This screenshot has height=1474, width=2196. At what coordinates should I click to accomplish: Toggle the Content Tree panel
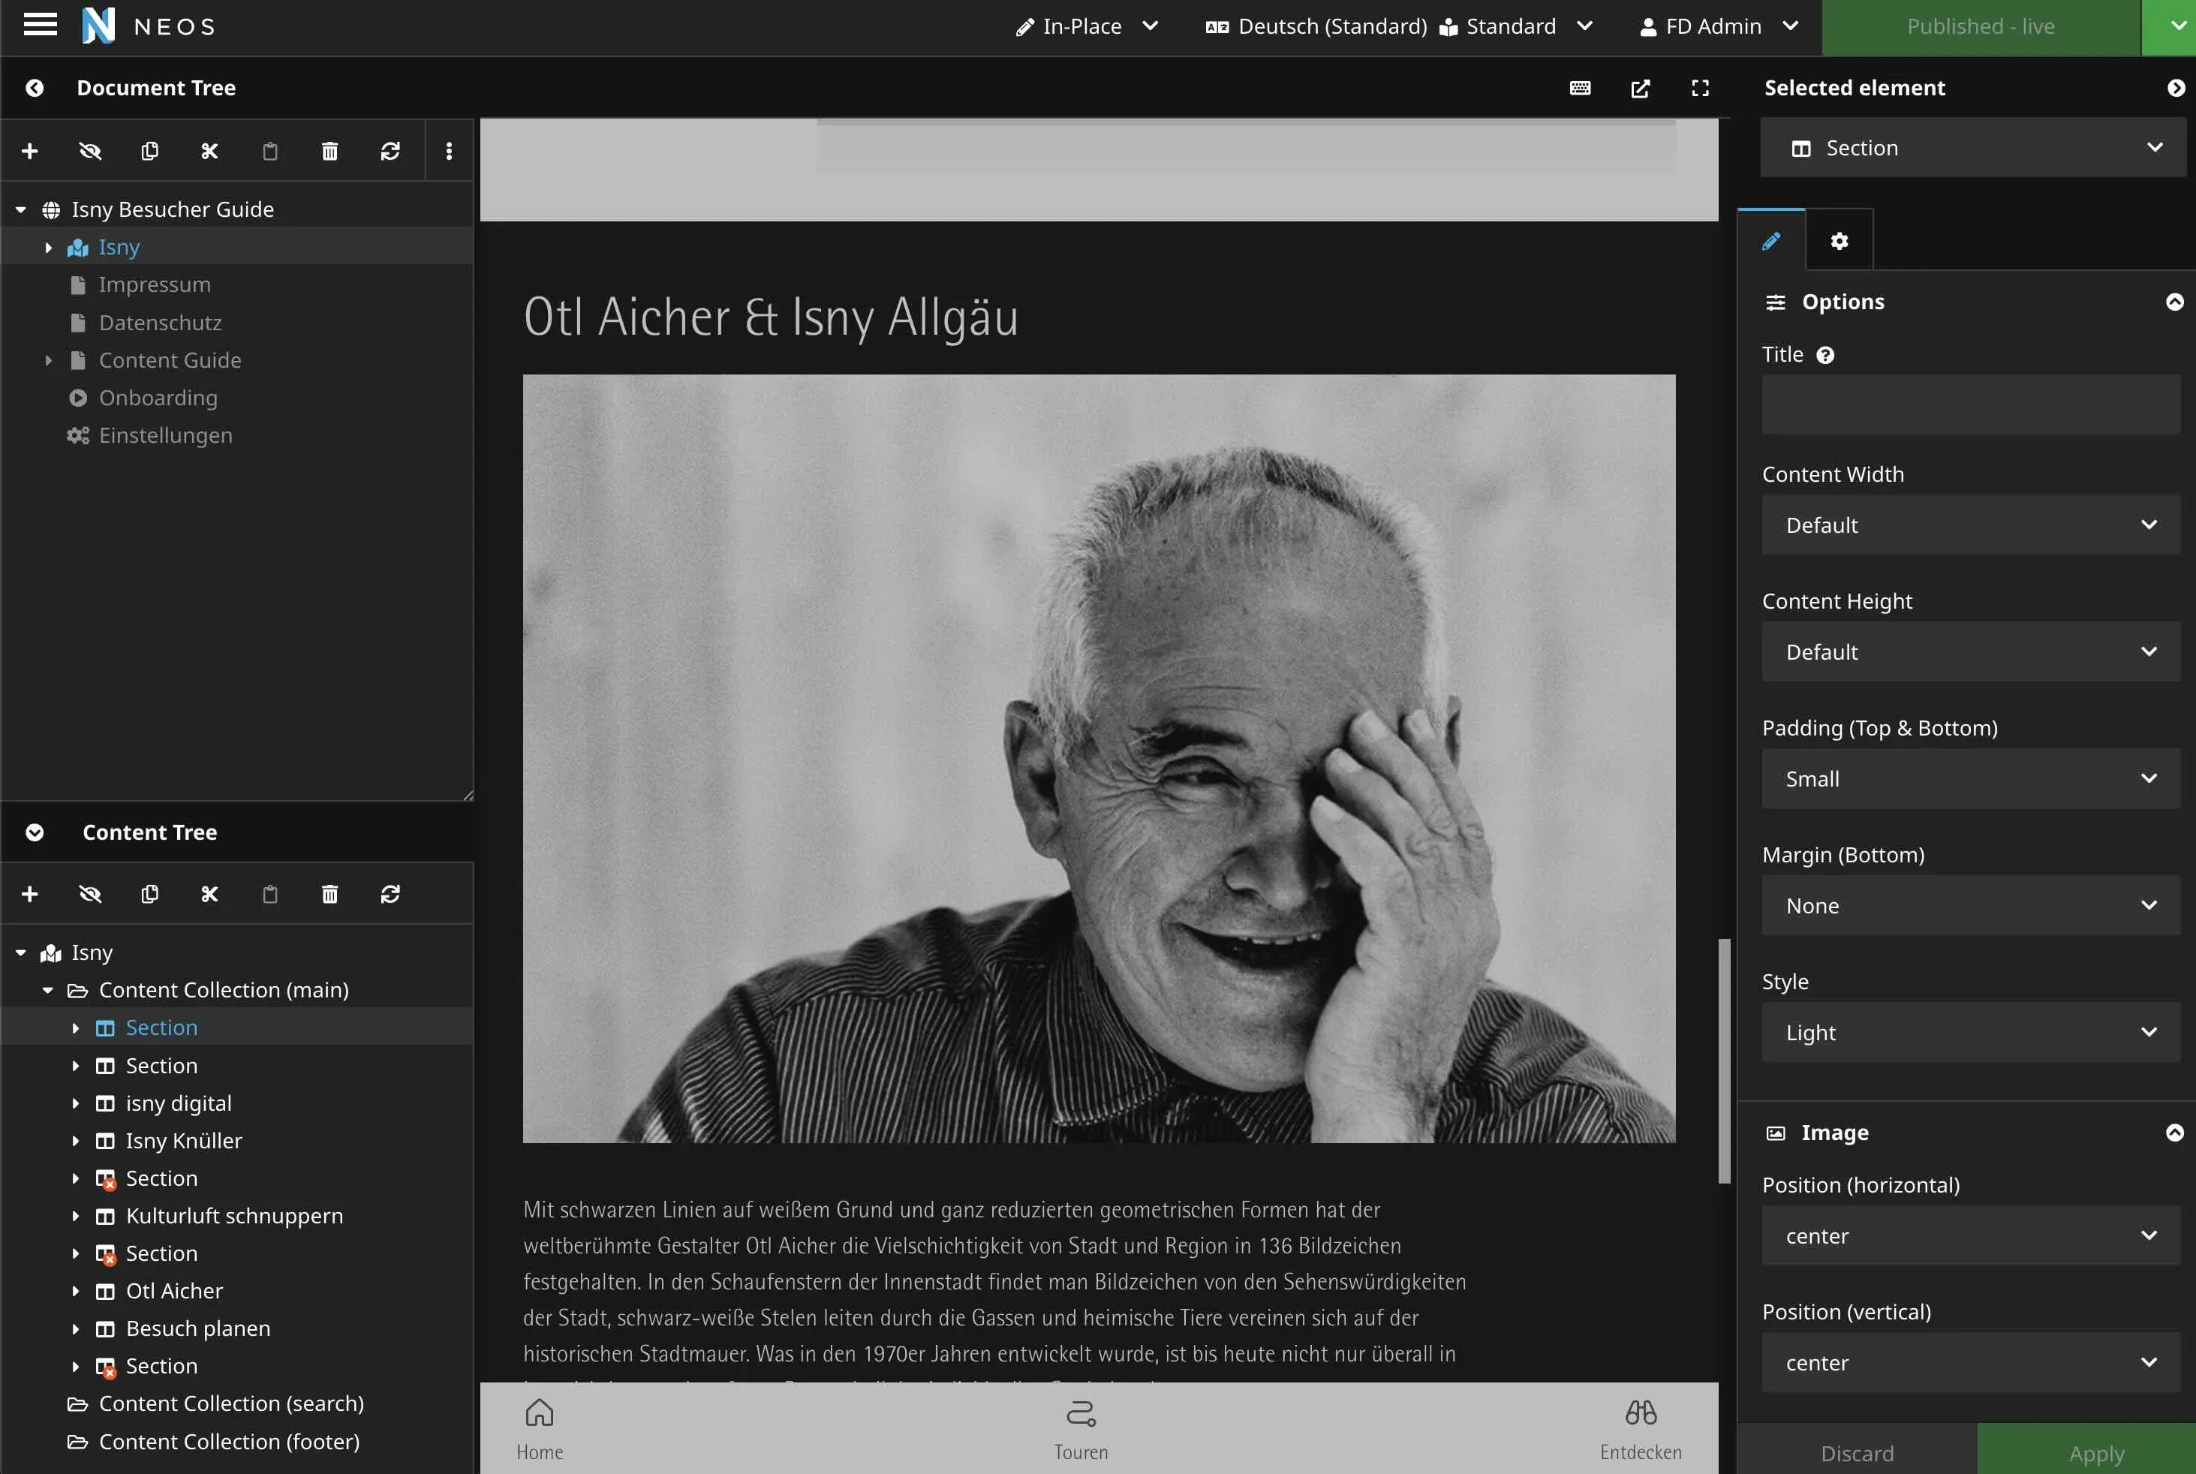coord(35,832)
